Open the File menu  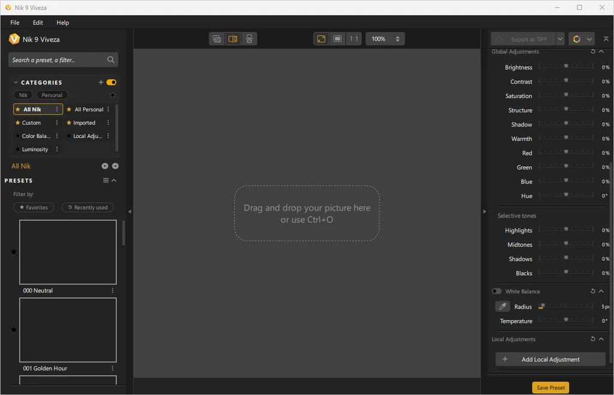[15, 23]
